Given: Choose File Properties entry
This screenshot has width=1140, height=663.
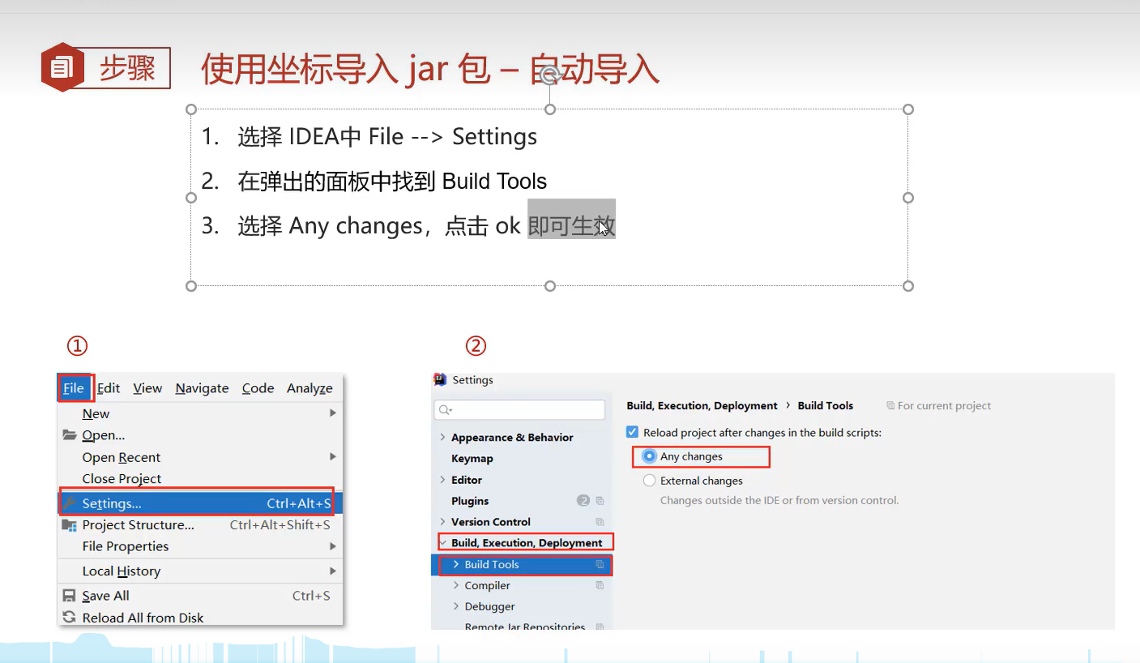Looking at the screenshot, I should click(200, 546).
